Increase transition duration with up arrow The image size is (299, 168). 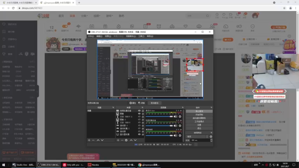click(x=211, y=139)
